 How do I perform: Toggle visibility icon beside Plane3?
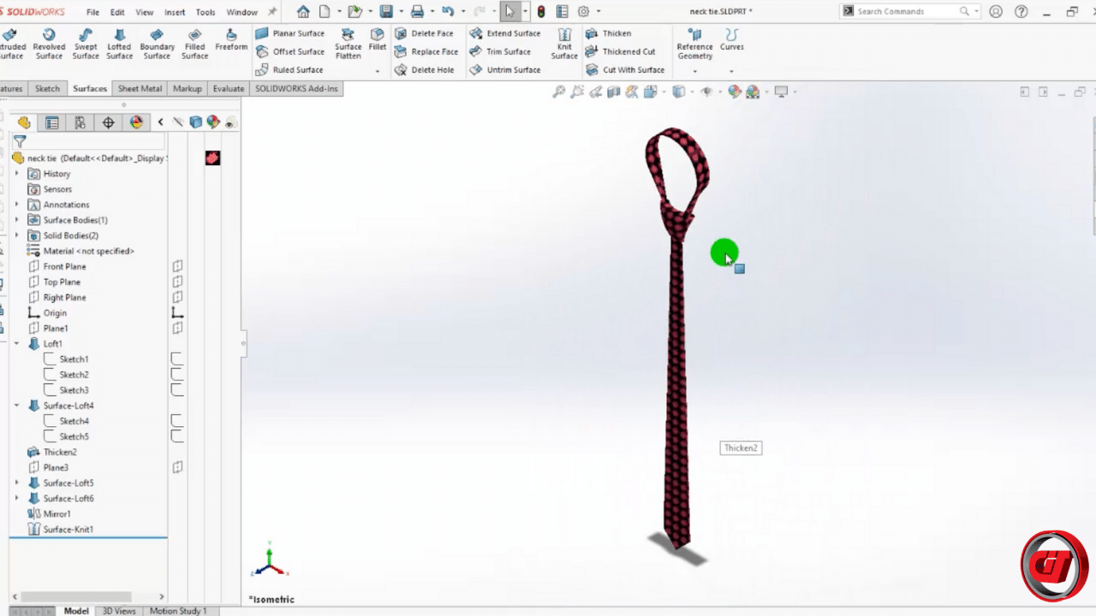coord(178,468)
